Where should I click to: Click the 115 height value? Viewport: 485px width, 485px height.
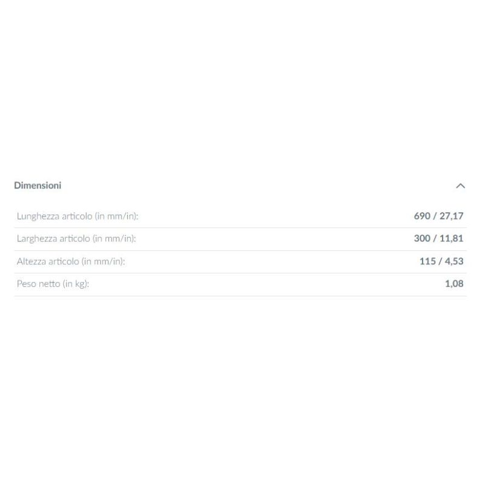[427, 261]
